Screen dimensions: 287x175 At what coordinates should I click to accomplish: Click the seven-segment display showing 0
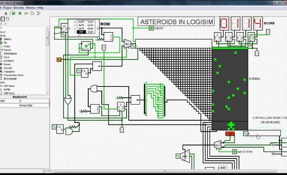click(x=224, y=23)
